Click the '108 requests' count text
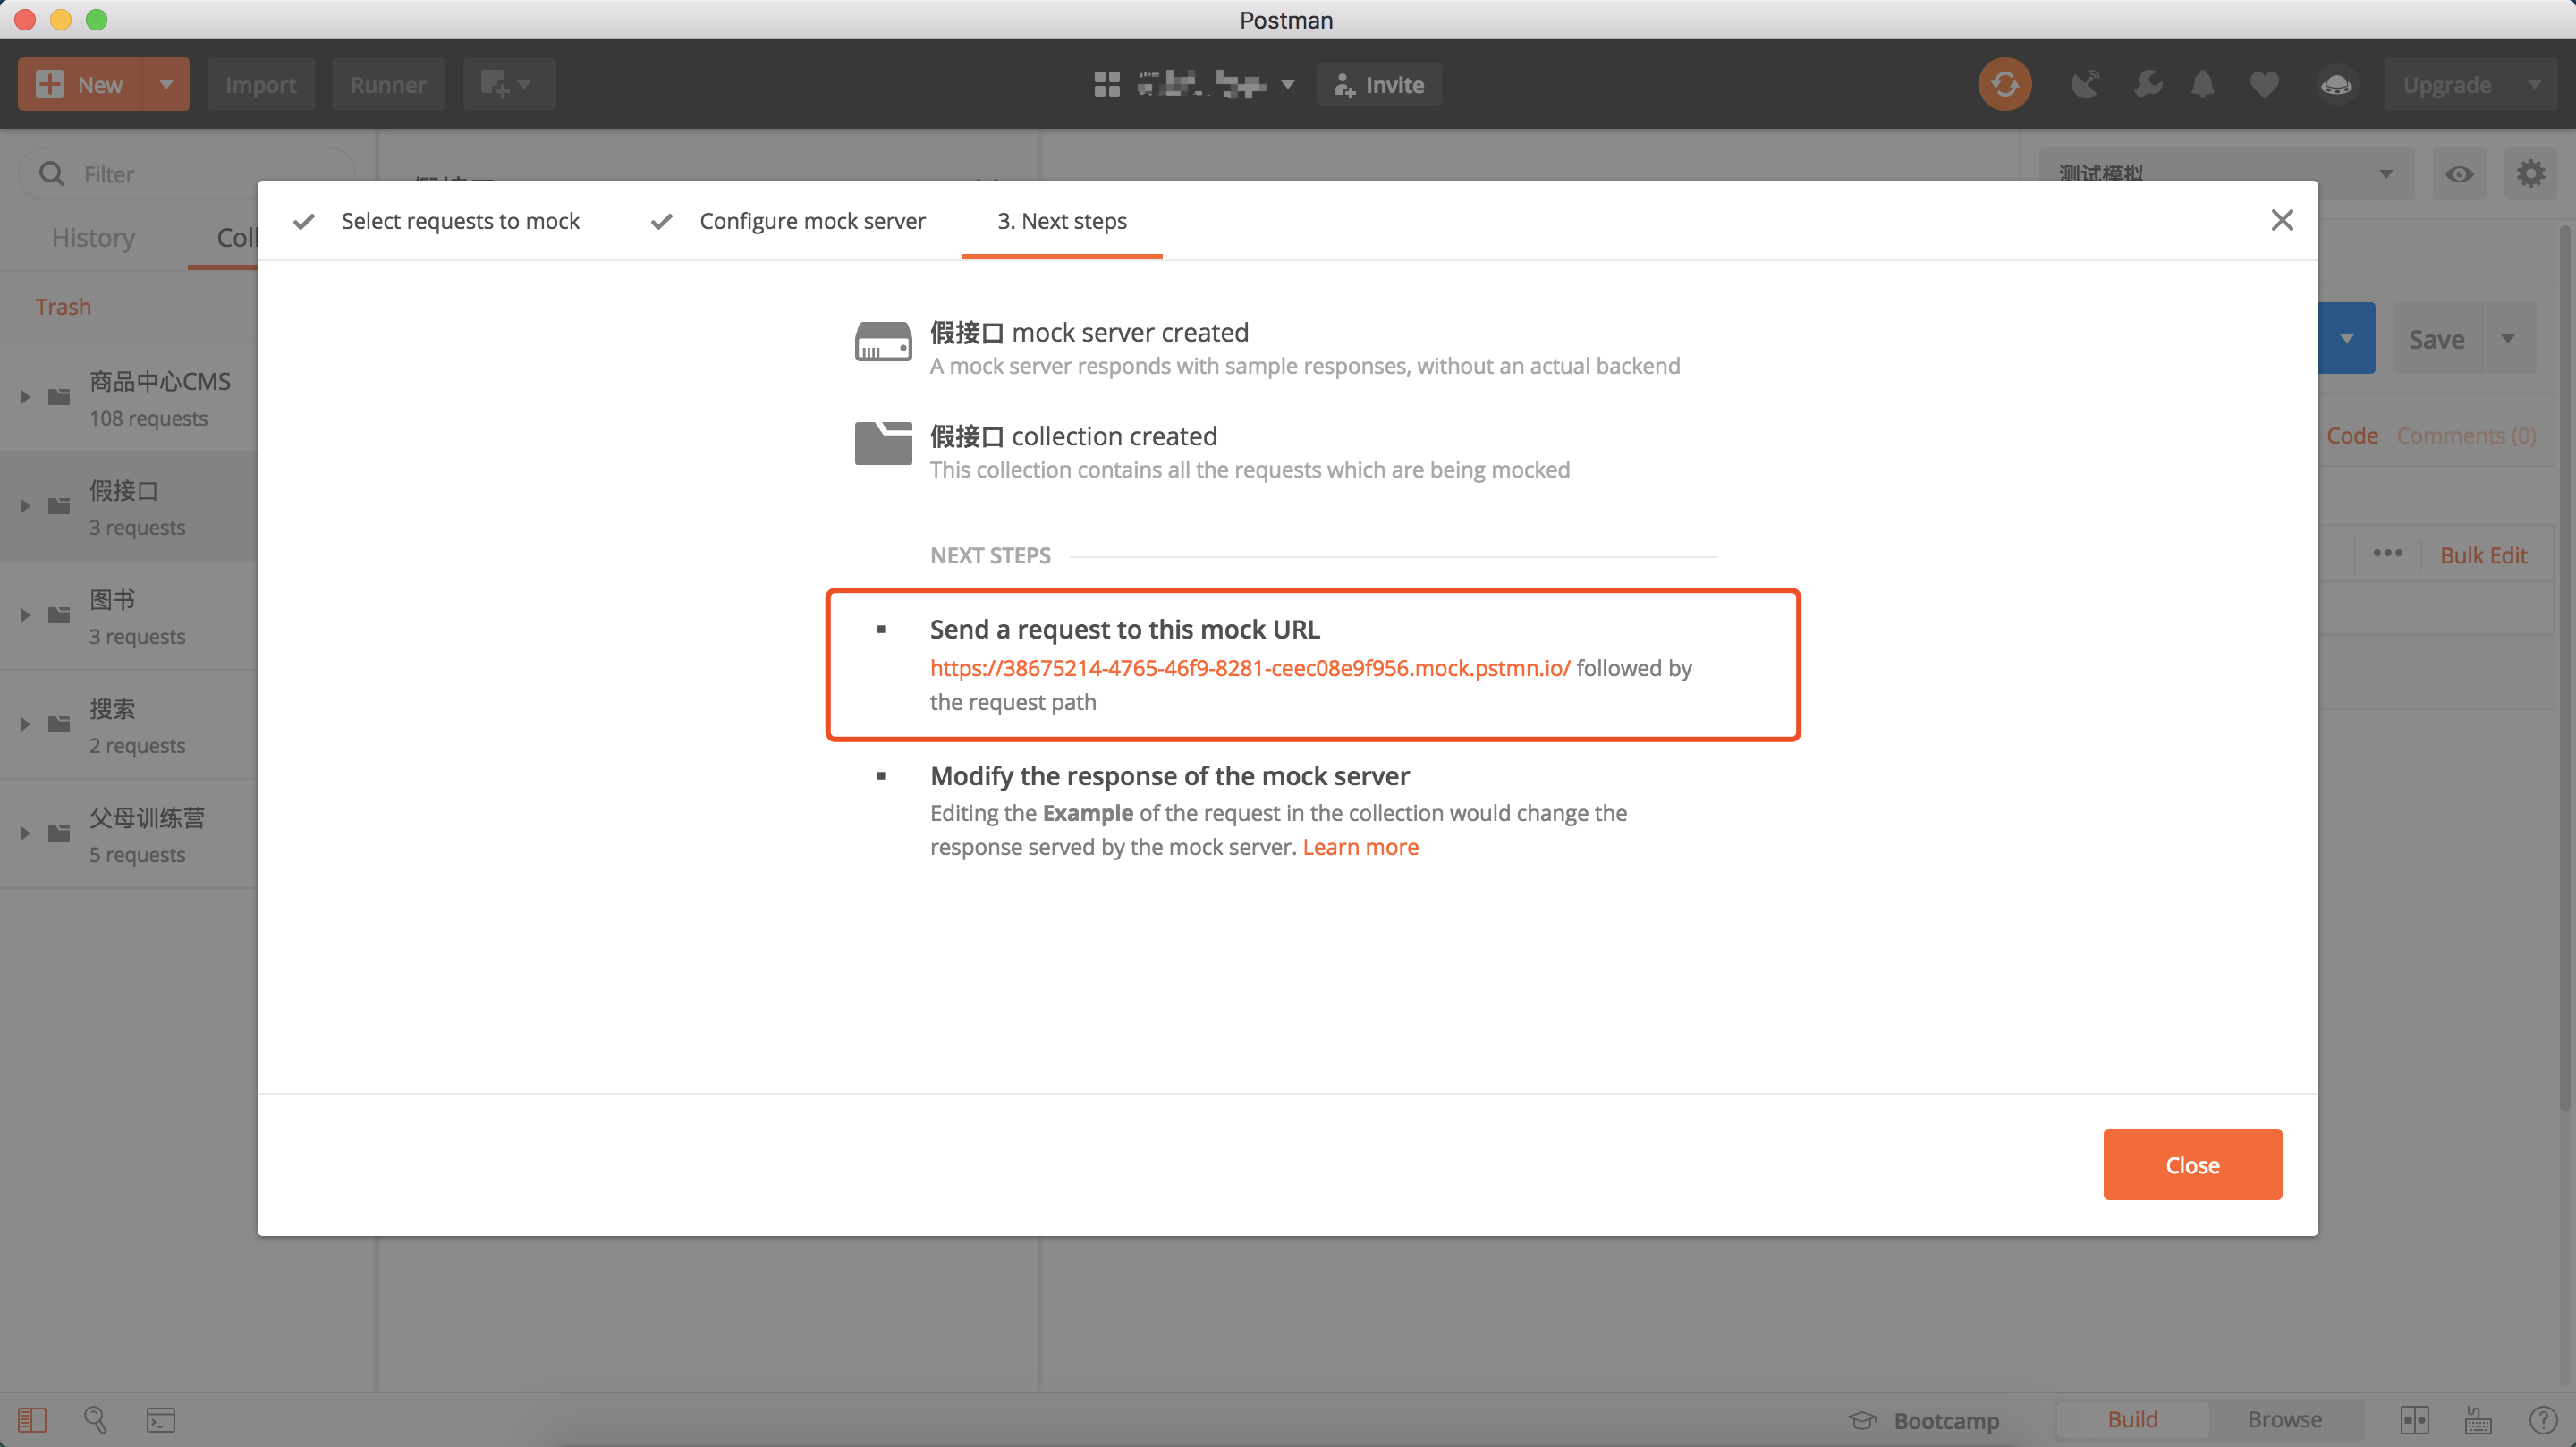 148,418
